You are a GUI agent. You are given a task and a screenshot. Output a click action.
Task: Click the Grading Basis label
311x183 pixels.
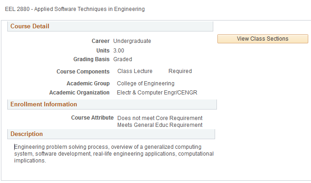click(x=91, y=59)
